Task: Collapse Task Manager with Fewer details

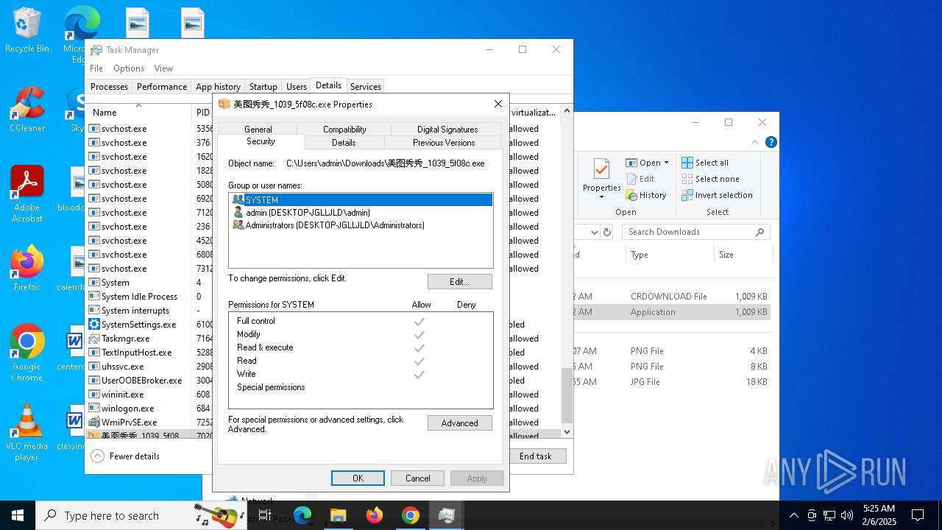Action: pos(125,456)
